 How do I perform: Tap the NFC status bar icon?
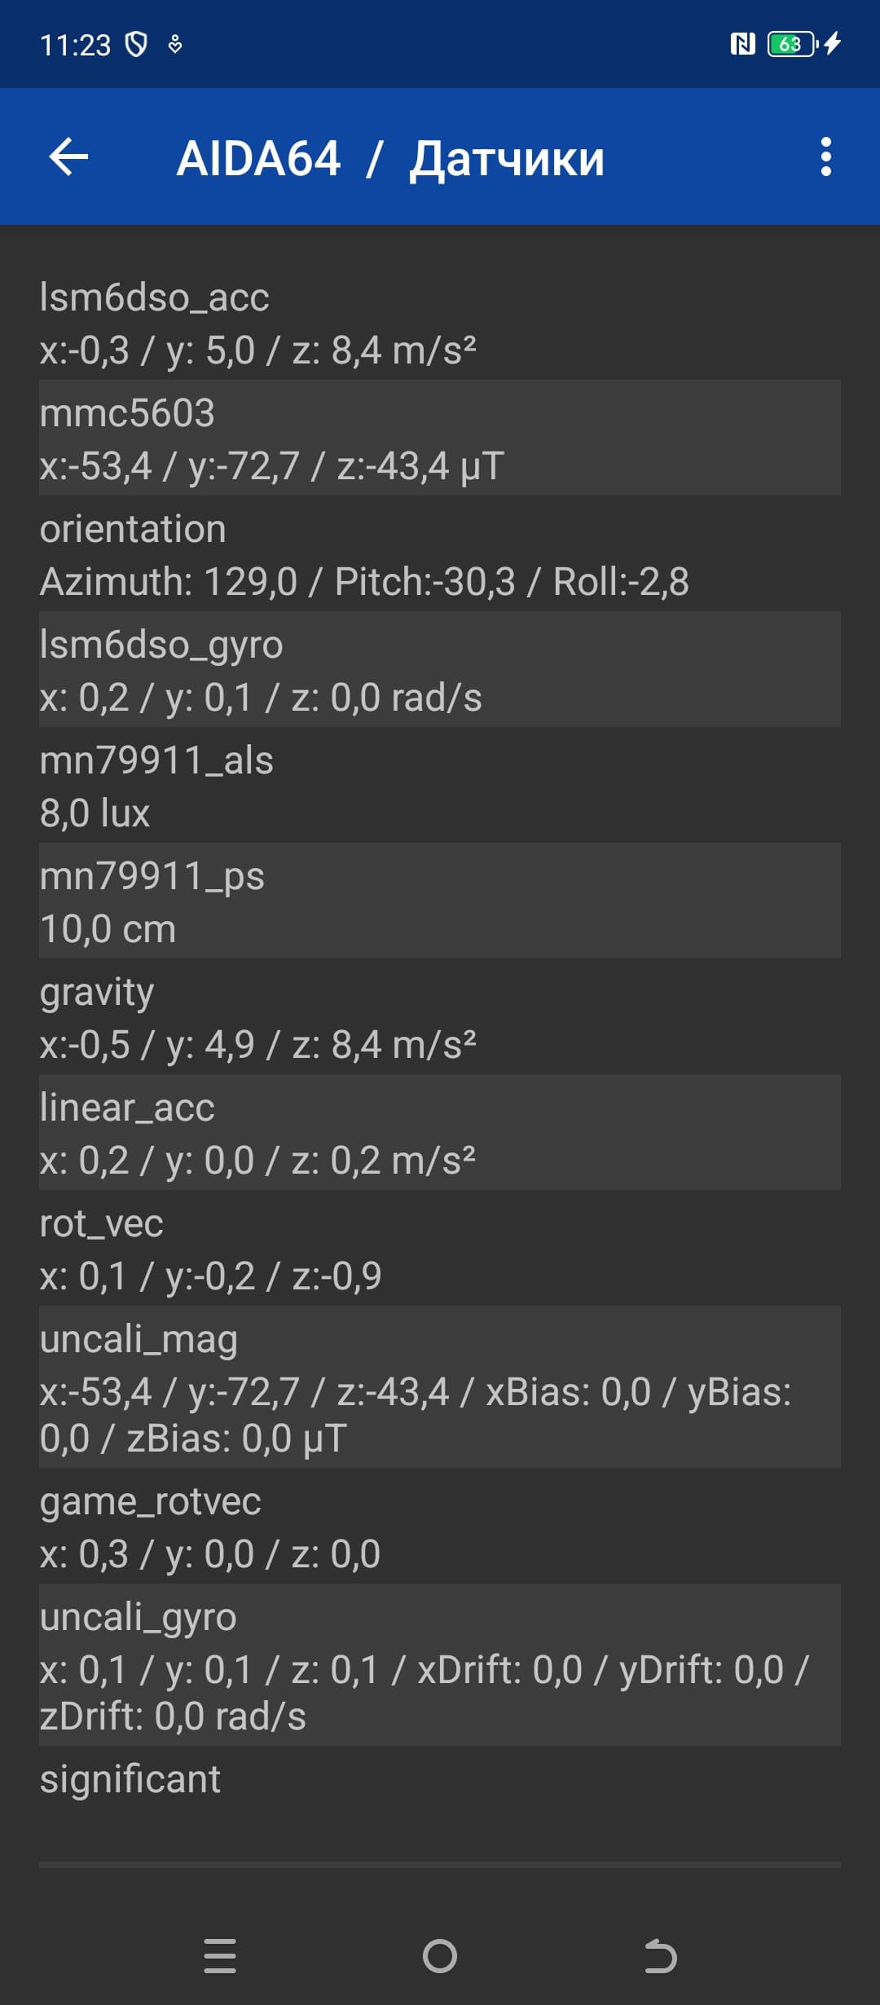point(742,44)
